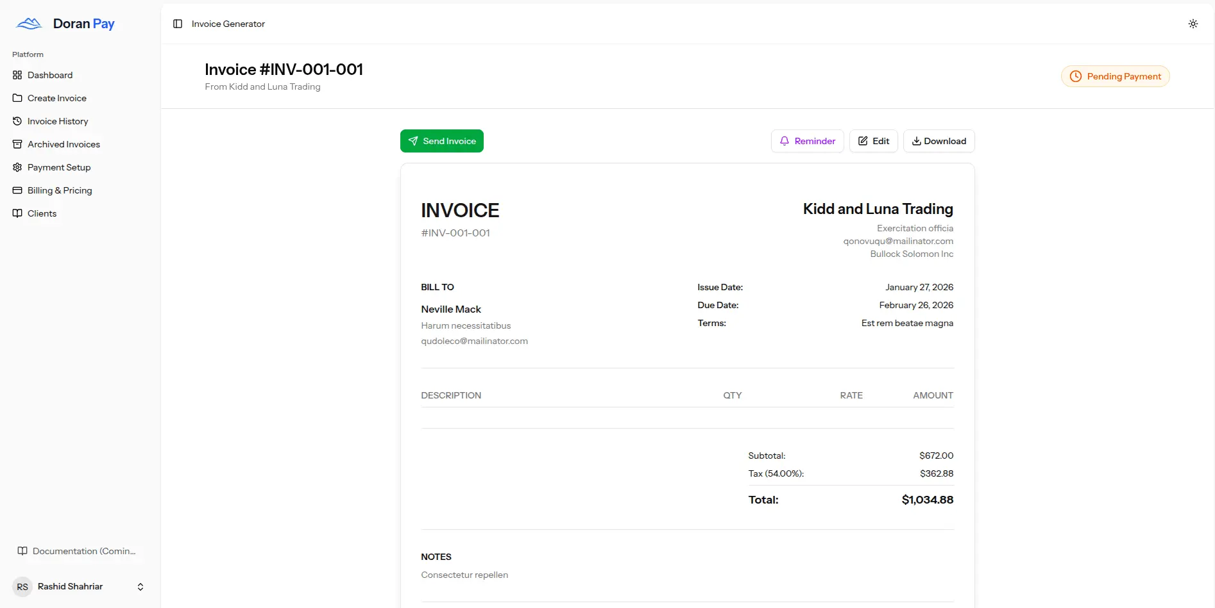1215x608 pixels.
Task: Toggle the sidebar panel icon
Action: (x=178, y=24)
